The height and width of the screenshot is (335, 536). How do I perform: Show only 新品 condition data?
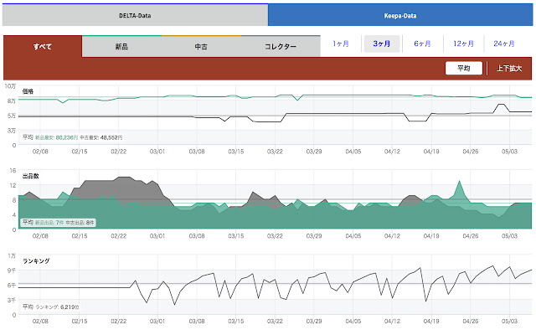(121, 47)
